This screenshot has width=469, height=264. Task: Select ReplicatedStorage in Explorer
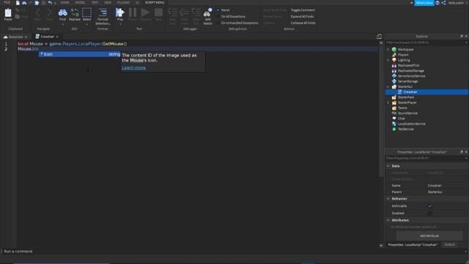[410, 71]
